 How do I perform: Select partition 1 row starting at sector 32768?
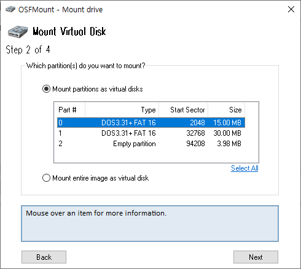coord(151,133)
